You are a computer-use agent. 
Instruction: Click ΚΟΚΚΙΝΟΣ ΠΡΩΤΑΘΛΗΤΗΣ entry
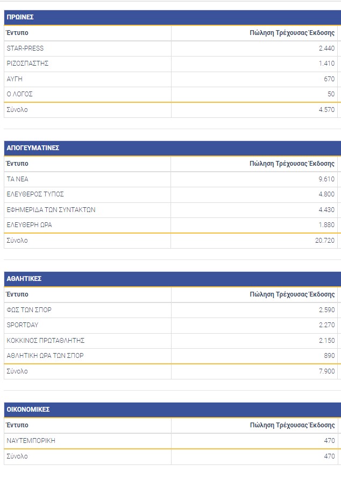[x=46, y=341]
